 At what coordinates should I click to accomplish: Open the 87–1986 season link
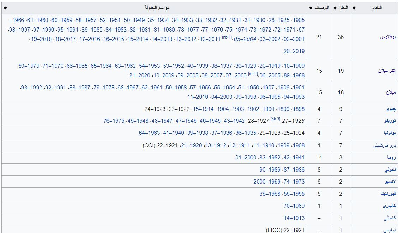294,170
